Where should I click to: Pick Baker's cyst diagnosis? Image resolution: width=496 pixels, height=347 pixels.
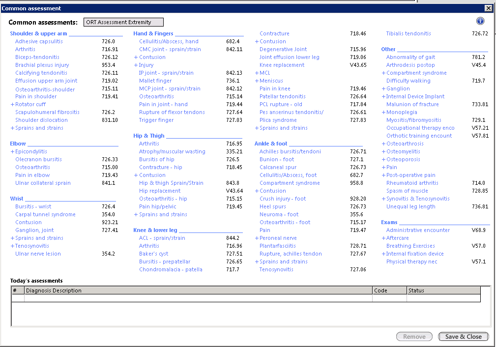(154, 254)
